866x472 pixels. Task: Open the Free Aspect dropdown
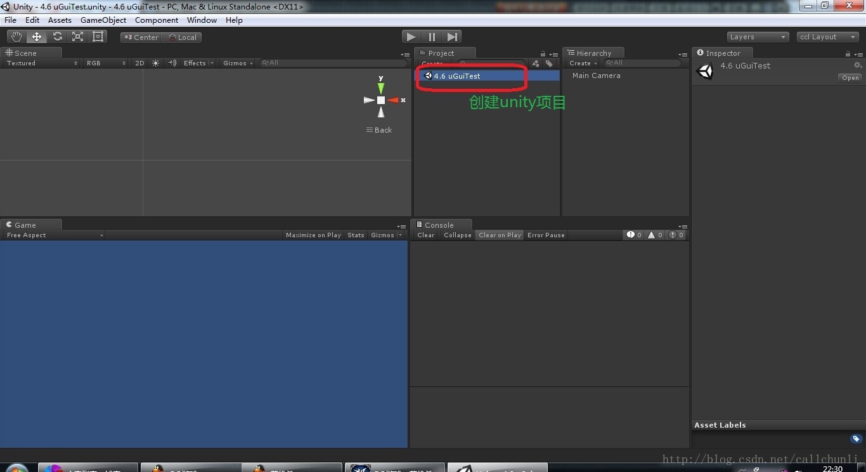[x=54, y=235]
